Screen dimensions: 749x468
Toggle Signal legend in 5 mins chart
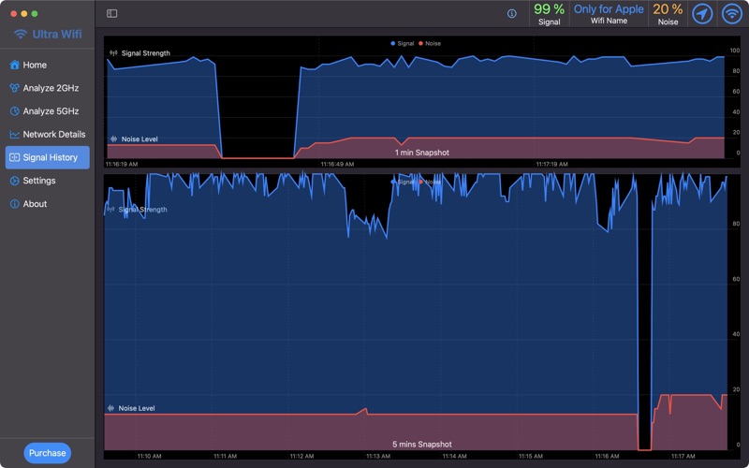pos(403,182)
